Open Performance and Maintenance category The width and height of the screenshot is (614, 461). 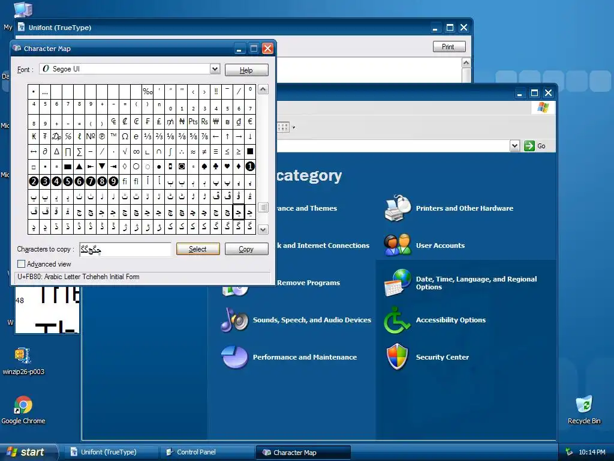[x=305, y=357]
